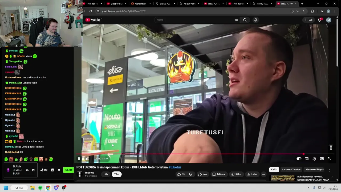
Task: Expand filter chips with right chevron
Action: pyautogui.click(x=330, y=170)
